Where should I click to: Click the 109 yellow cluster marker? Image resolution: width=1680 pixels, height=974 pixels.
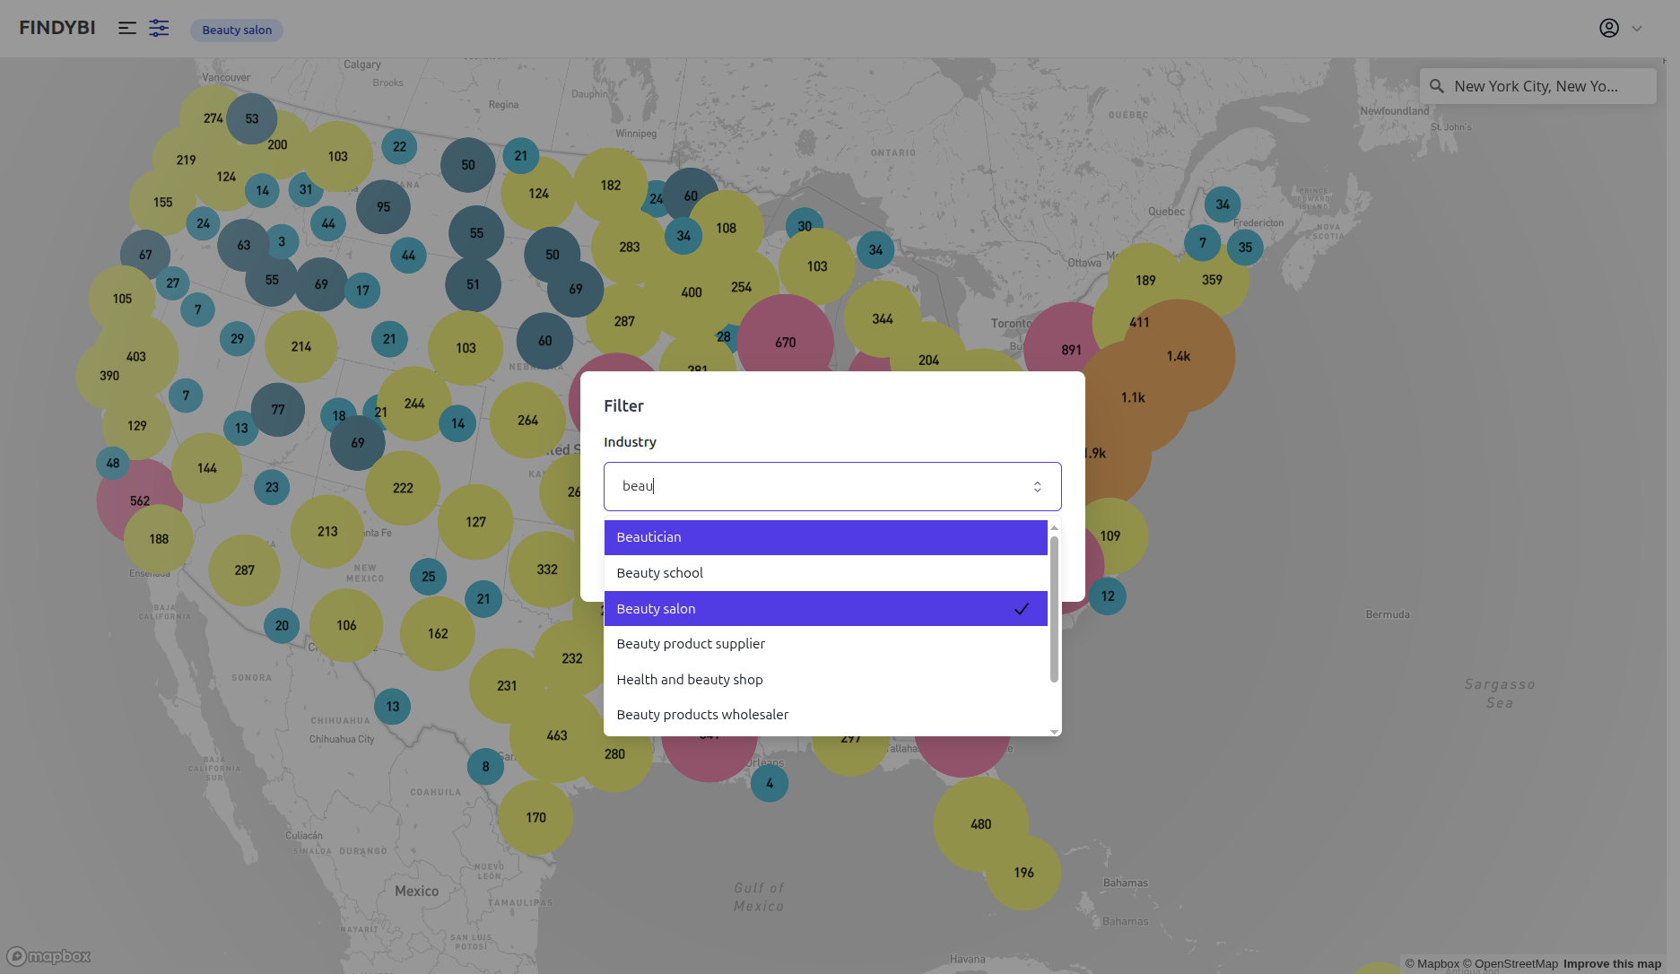click(x=1110, y=536)
